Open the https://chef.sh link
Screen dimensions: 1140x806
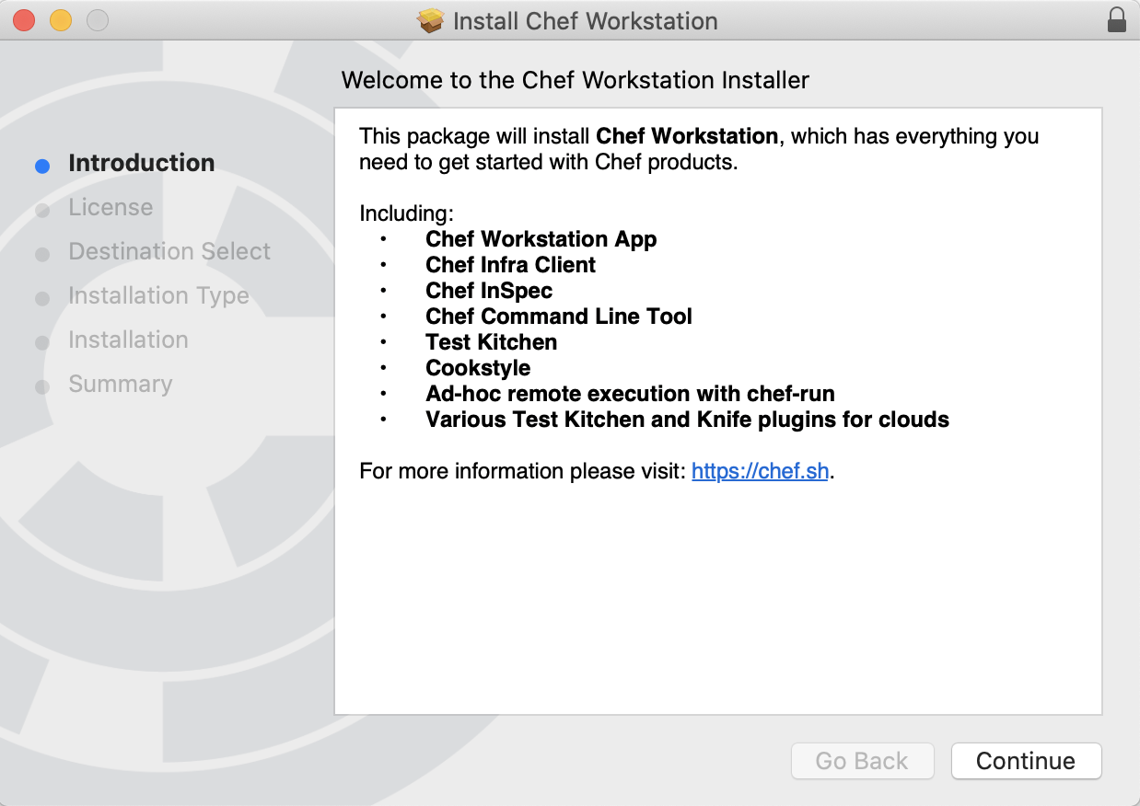click(760, 470)
